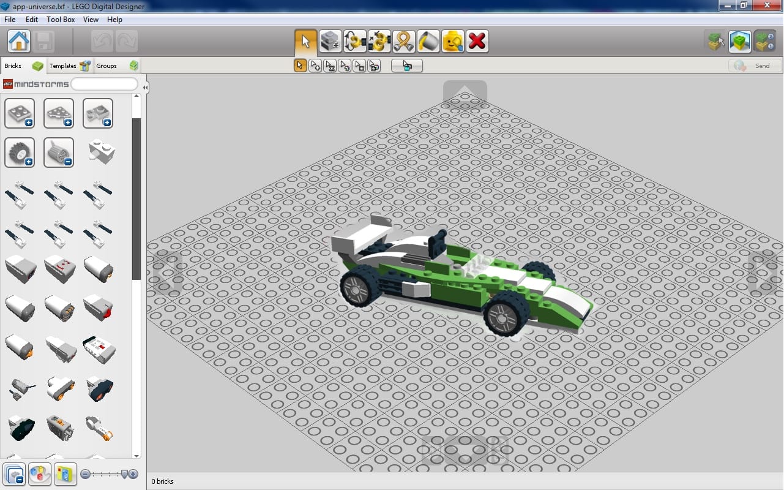Open the Edit menu
Viewport: 784px width, 490px height.
click(x=32, y=20)
